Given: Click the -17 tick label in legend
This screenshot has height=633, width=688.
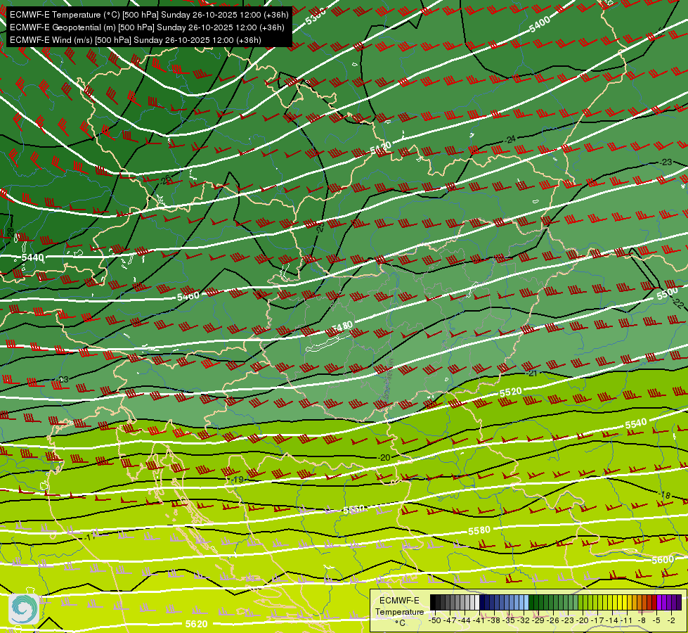Looking at the screenshot, I should point(598,620).
